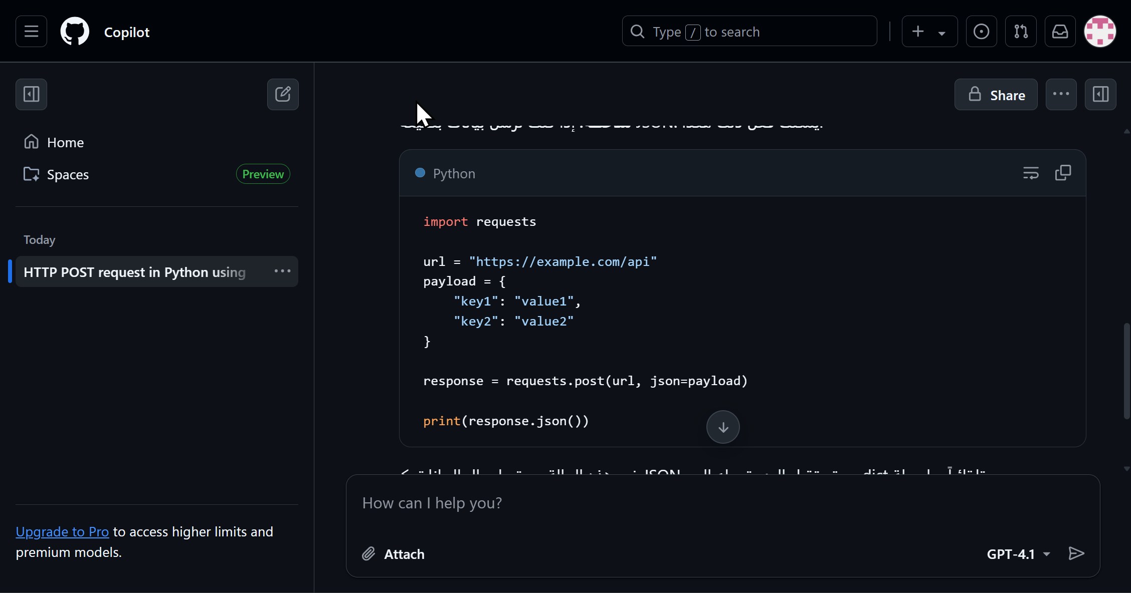Click the chat vertical scrollbar thumb
Screen dimensions: 1131x593
pos(1126,371)
